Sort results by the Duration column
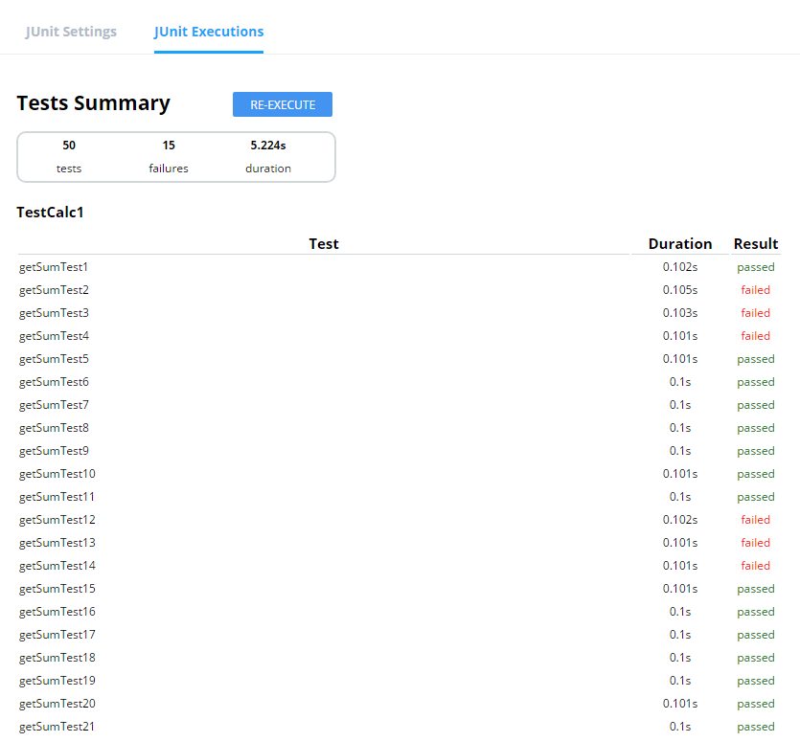 click(680, 244)
